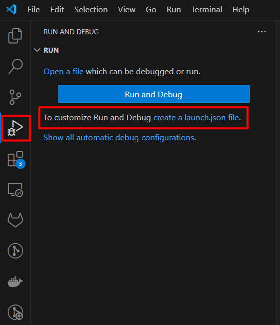Click the RUN AND DEBUG panel title

[x=71, y=32]
